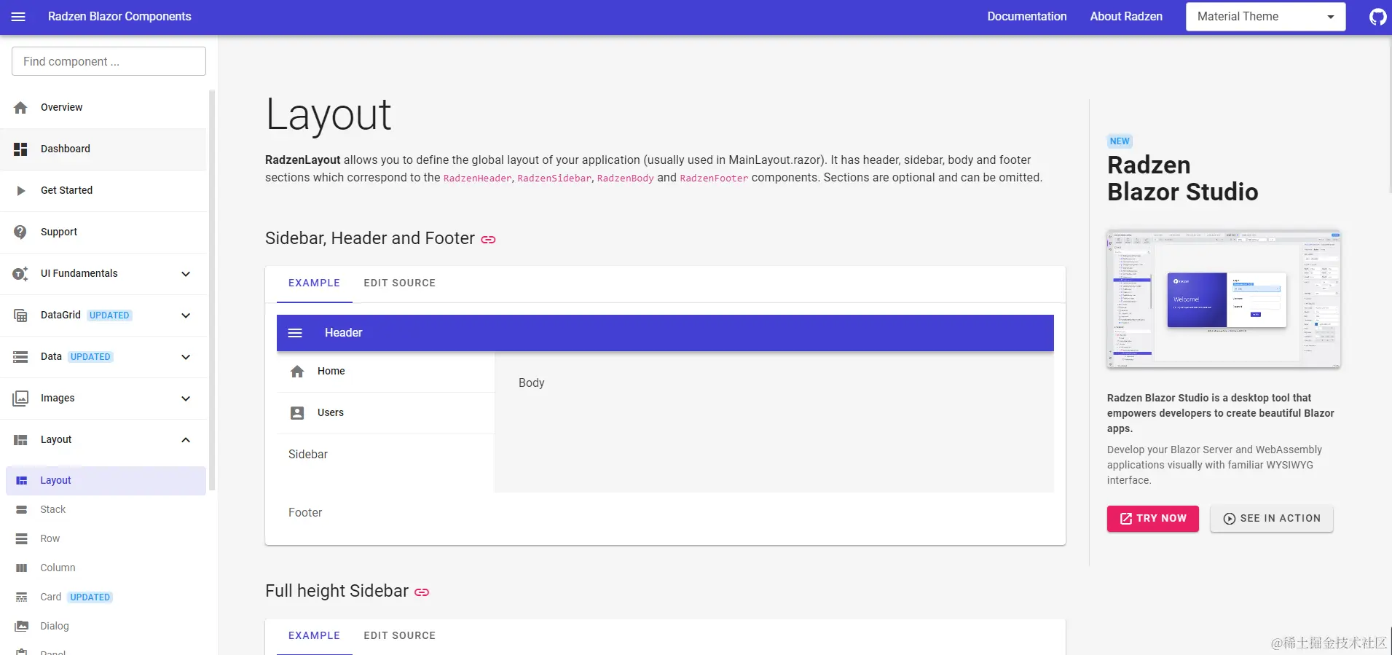
Task: Click the Overview home icon
Action: tap(20, 107)
